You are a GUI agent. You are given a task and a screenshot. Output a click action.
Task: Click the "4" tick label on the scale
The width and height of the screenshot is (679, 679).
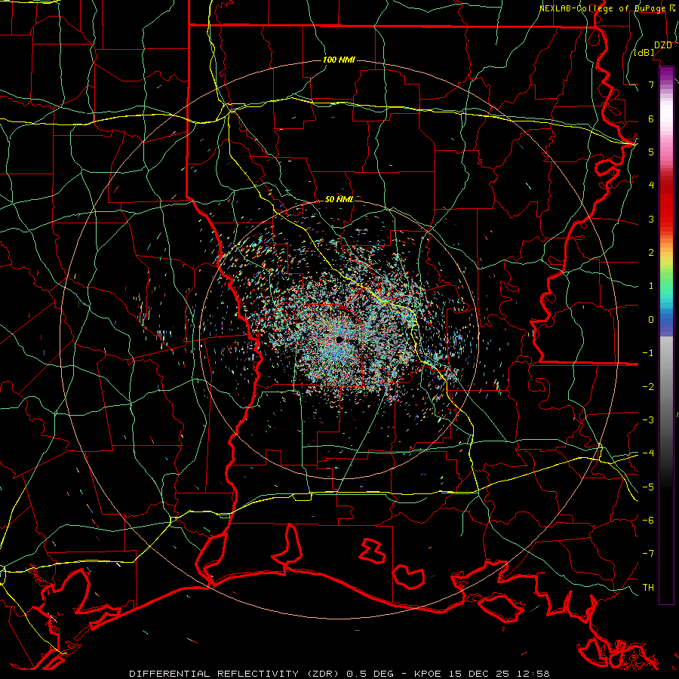[651, 186]
